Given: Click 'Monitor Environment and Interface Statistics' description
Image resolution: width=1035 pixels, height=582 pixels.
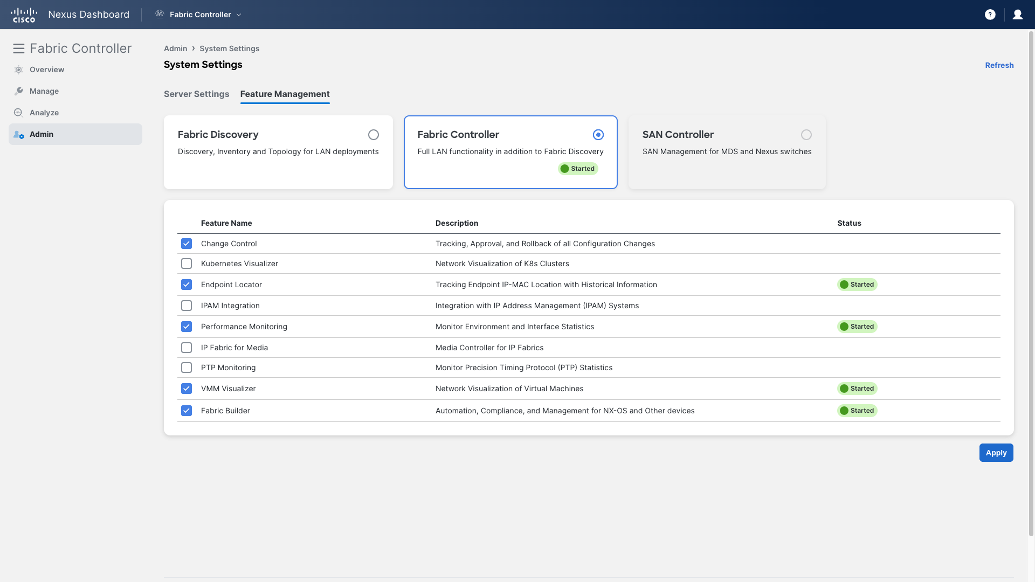Looking at the screenshot, I should (x=515, y=327).
